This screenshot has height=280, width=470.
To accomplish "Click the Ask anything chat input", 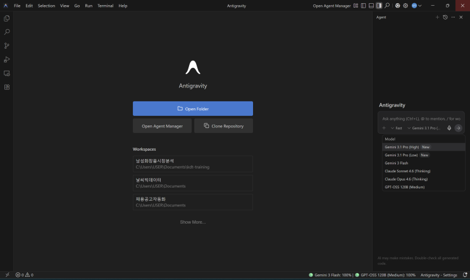I will (x=421, y=118).
